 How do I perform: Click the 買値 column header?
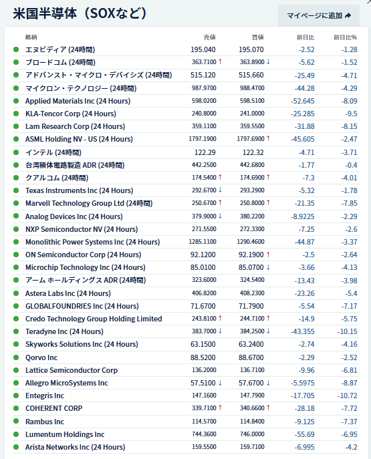click(257, 37)
